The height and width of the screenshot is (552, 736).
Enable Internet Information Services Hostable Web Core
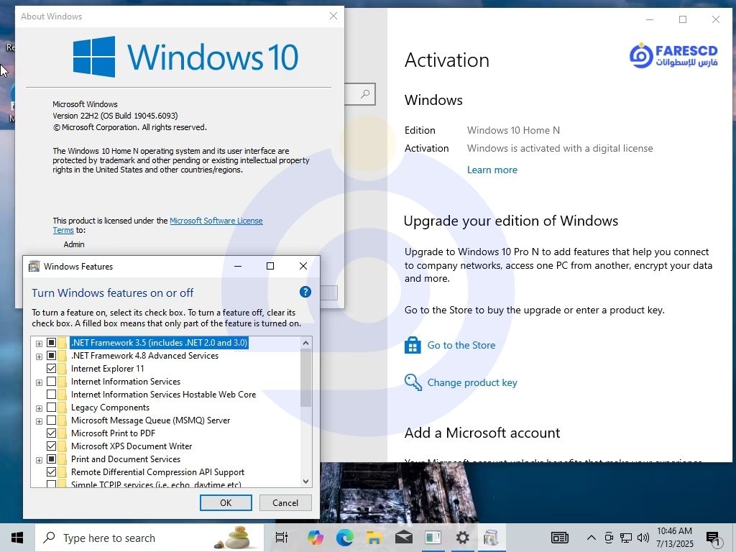click(x=51, y=395)
